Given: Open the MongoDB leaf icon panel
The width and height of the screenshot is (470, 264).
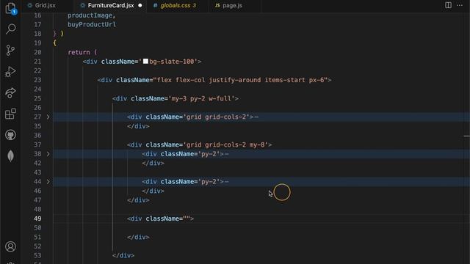Looking at the screenshot, I should pyautogui.click(x=10, y=156).
